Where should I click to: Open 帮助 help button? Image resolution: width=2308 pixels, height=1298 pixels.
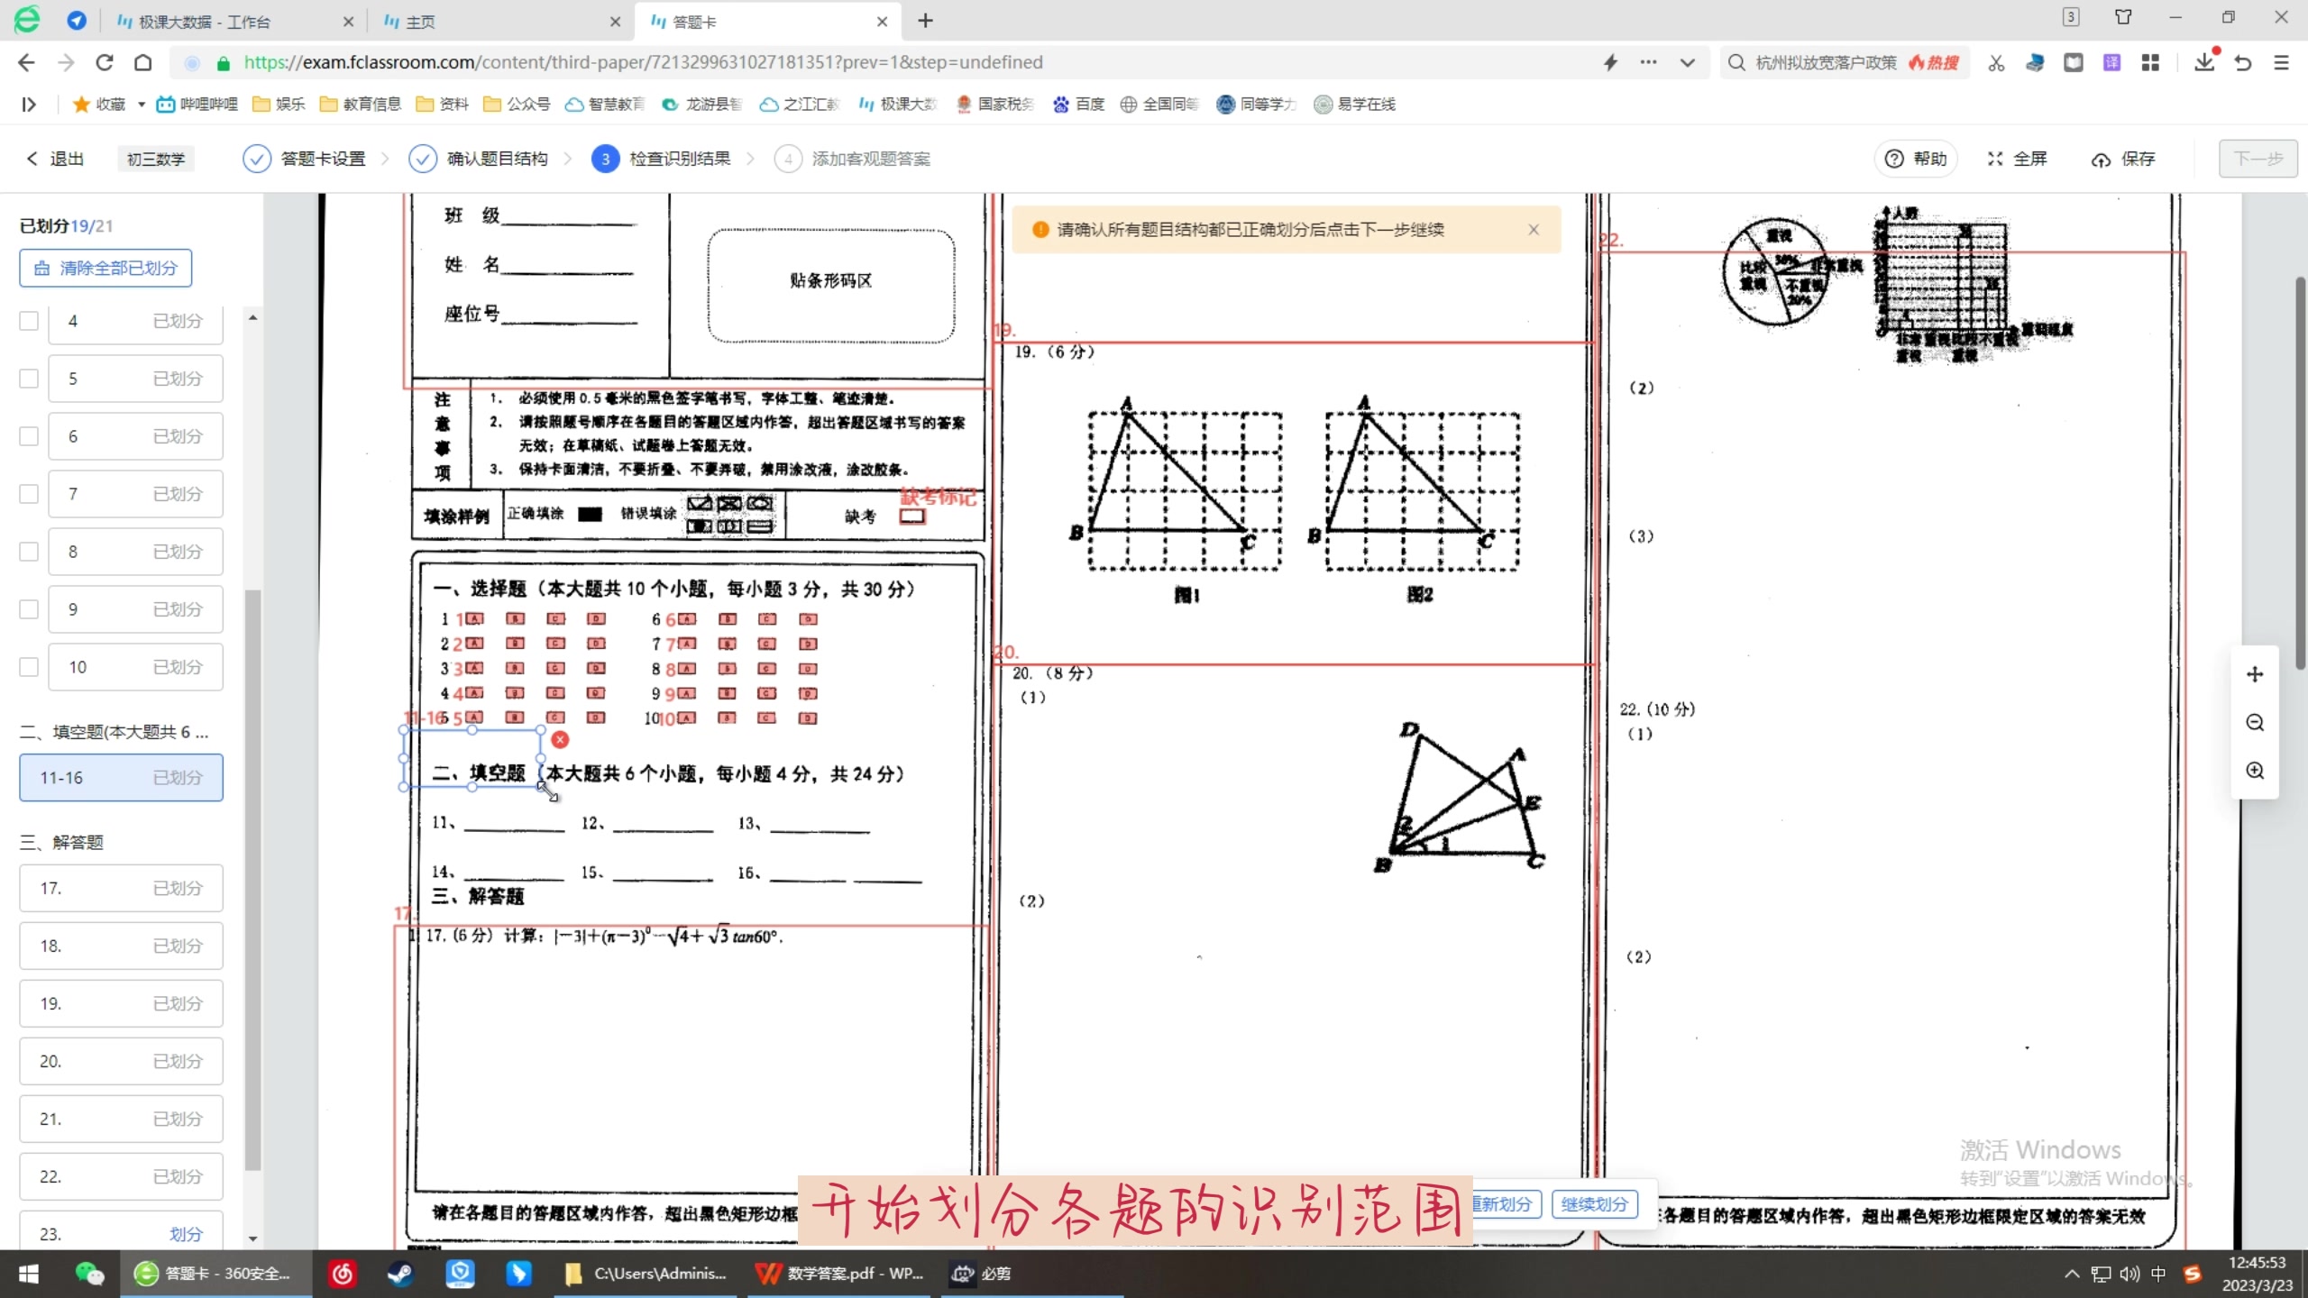1917,159
